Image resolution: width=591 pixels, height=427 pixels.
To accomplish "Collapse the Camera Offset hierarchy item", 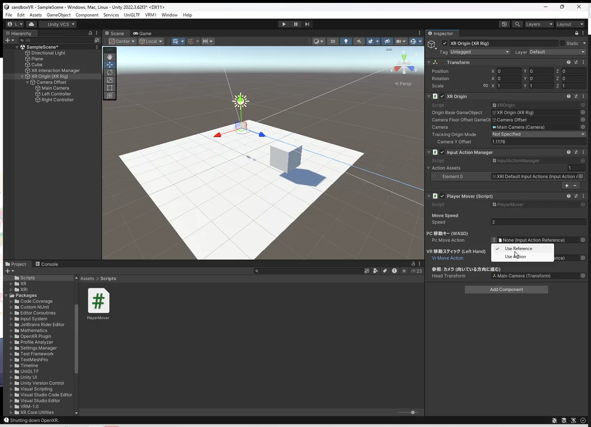I will (27, 82).
